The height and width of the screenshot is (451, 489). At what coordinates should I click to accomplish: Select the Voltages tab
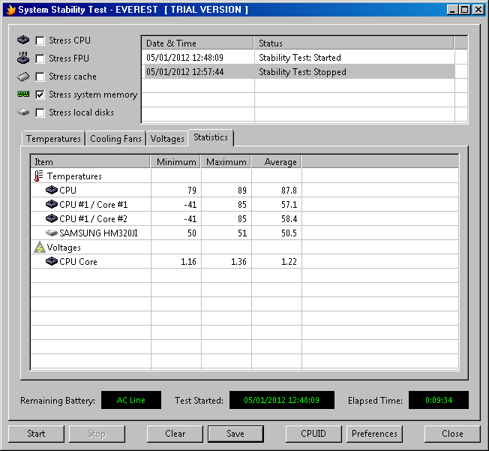coord(166,139)
